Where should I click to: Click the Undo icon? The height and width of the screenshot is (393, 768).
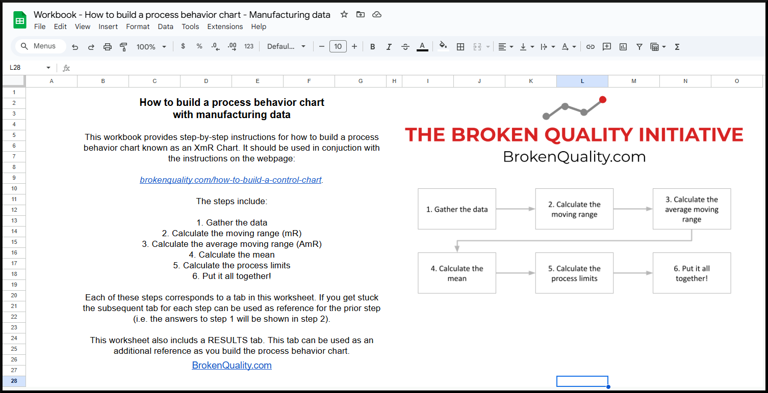[x=75, y=47]
